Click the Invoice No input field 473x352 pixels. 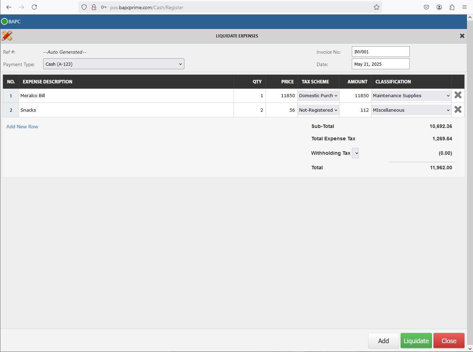click(x=380, y=52)
